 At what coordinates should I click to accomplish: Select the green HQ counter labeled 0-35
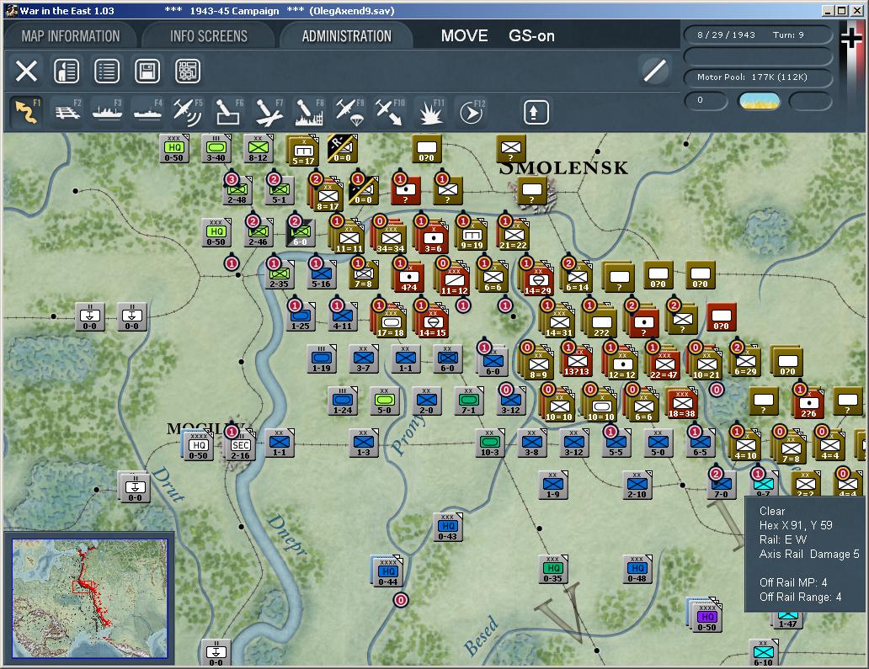point(552,568)
